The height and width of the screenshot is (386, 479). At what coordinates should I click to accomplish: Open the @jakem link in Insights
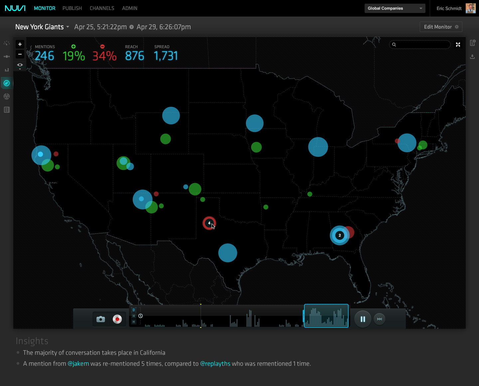coord(78,364)
